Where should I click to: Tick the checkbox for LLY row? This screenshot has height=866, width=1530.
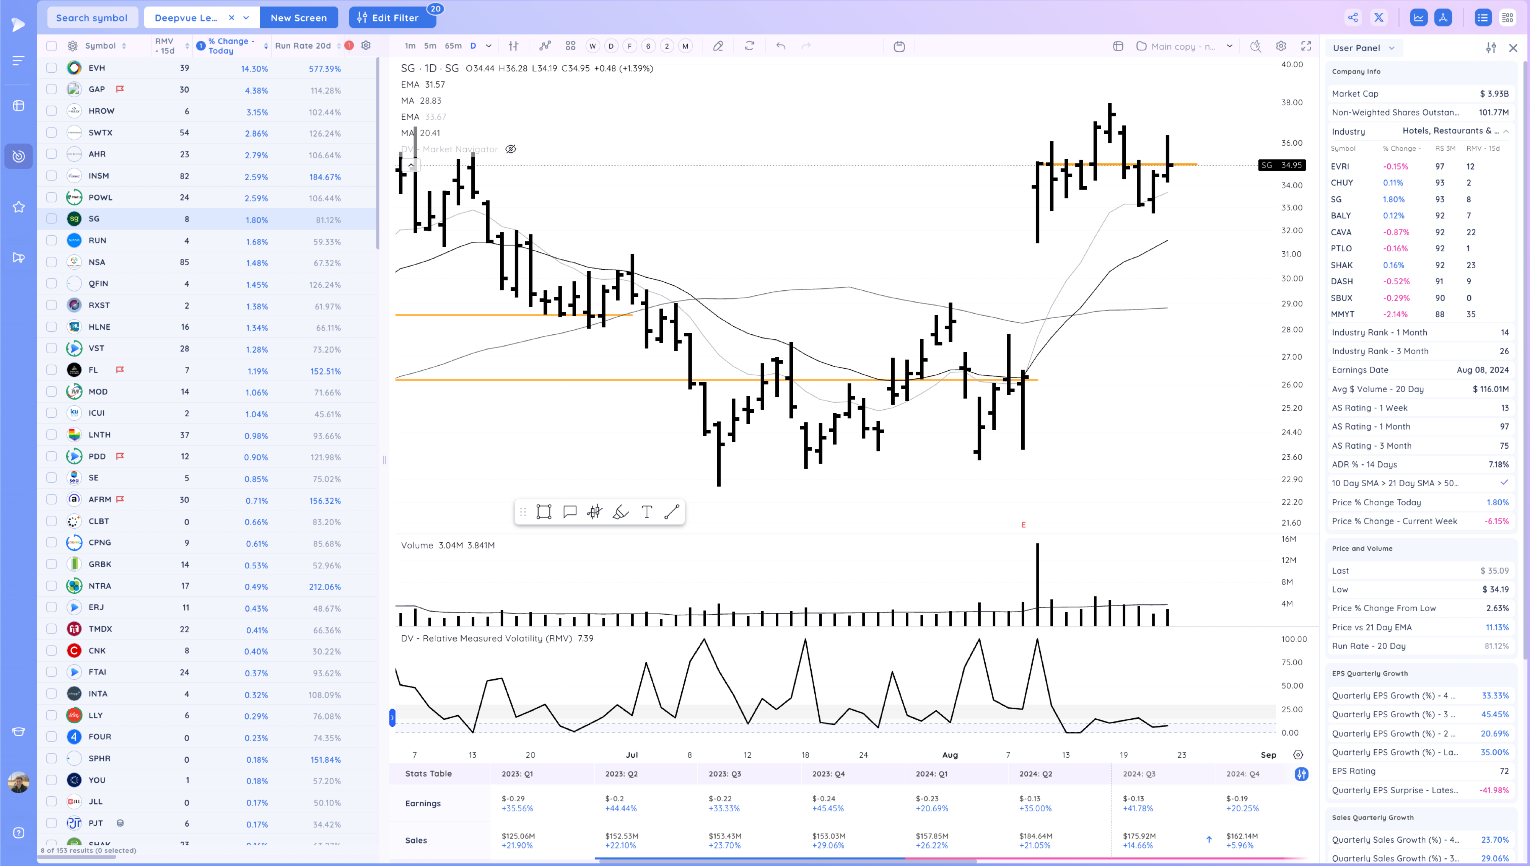[x=52, y=716]
